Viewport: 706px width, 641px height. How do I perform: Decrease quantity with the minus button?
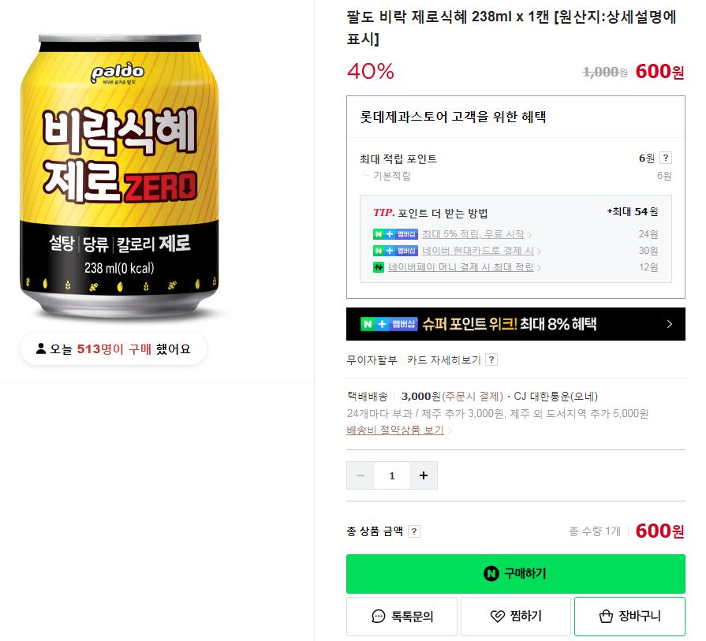[360, 475]
